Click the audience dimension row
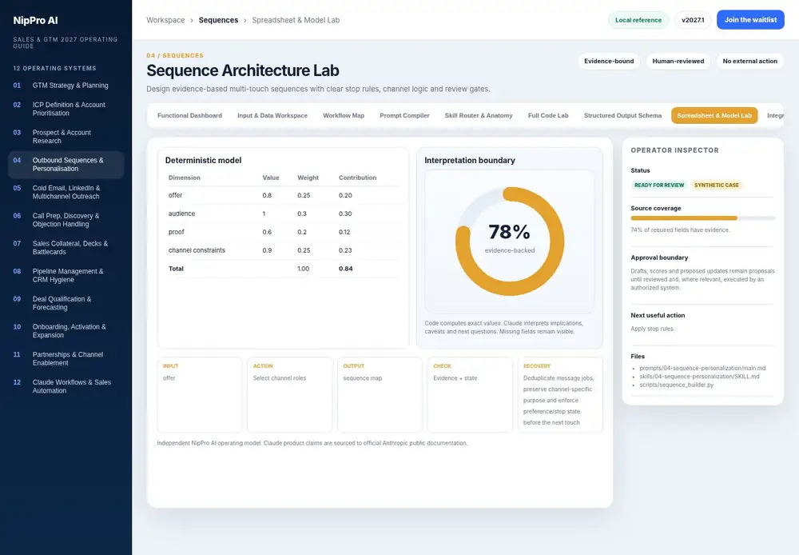Screen dimensions: 799x555 point(284,214)
